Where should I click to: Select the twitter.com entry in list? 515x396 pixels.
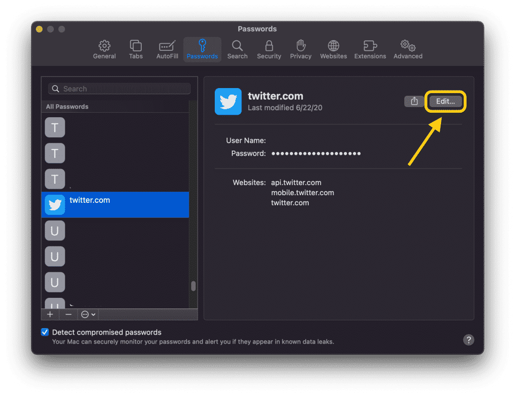coord(115,204)
